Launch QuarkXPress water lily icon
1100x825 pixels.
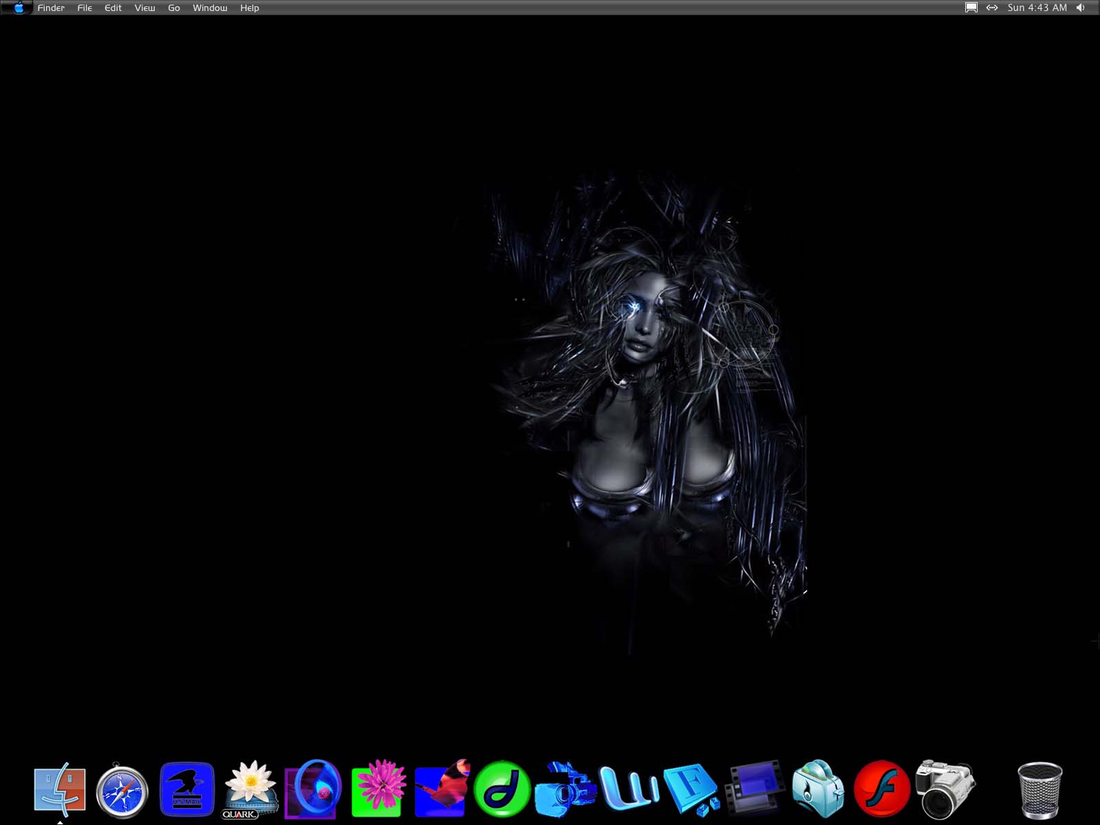[x=250, y=789]
